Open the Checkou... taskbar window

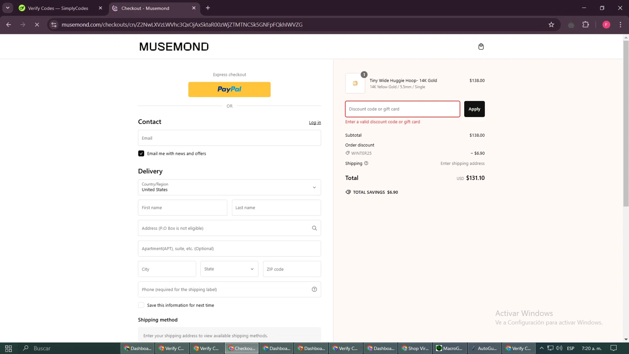242,348
